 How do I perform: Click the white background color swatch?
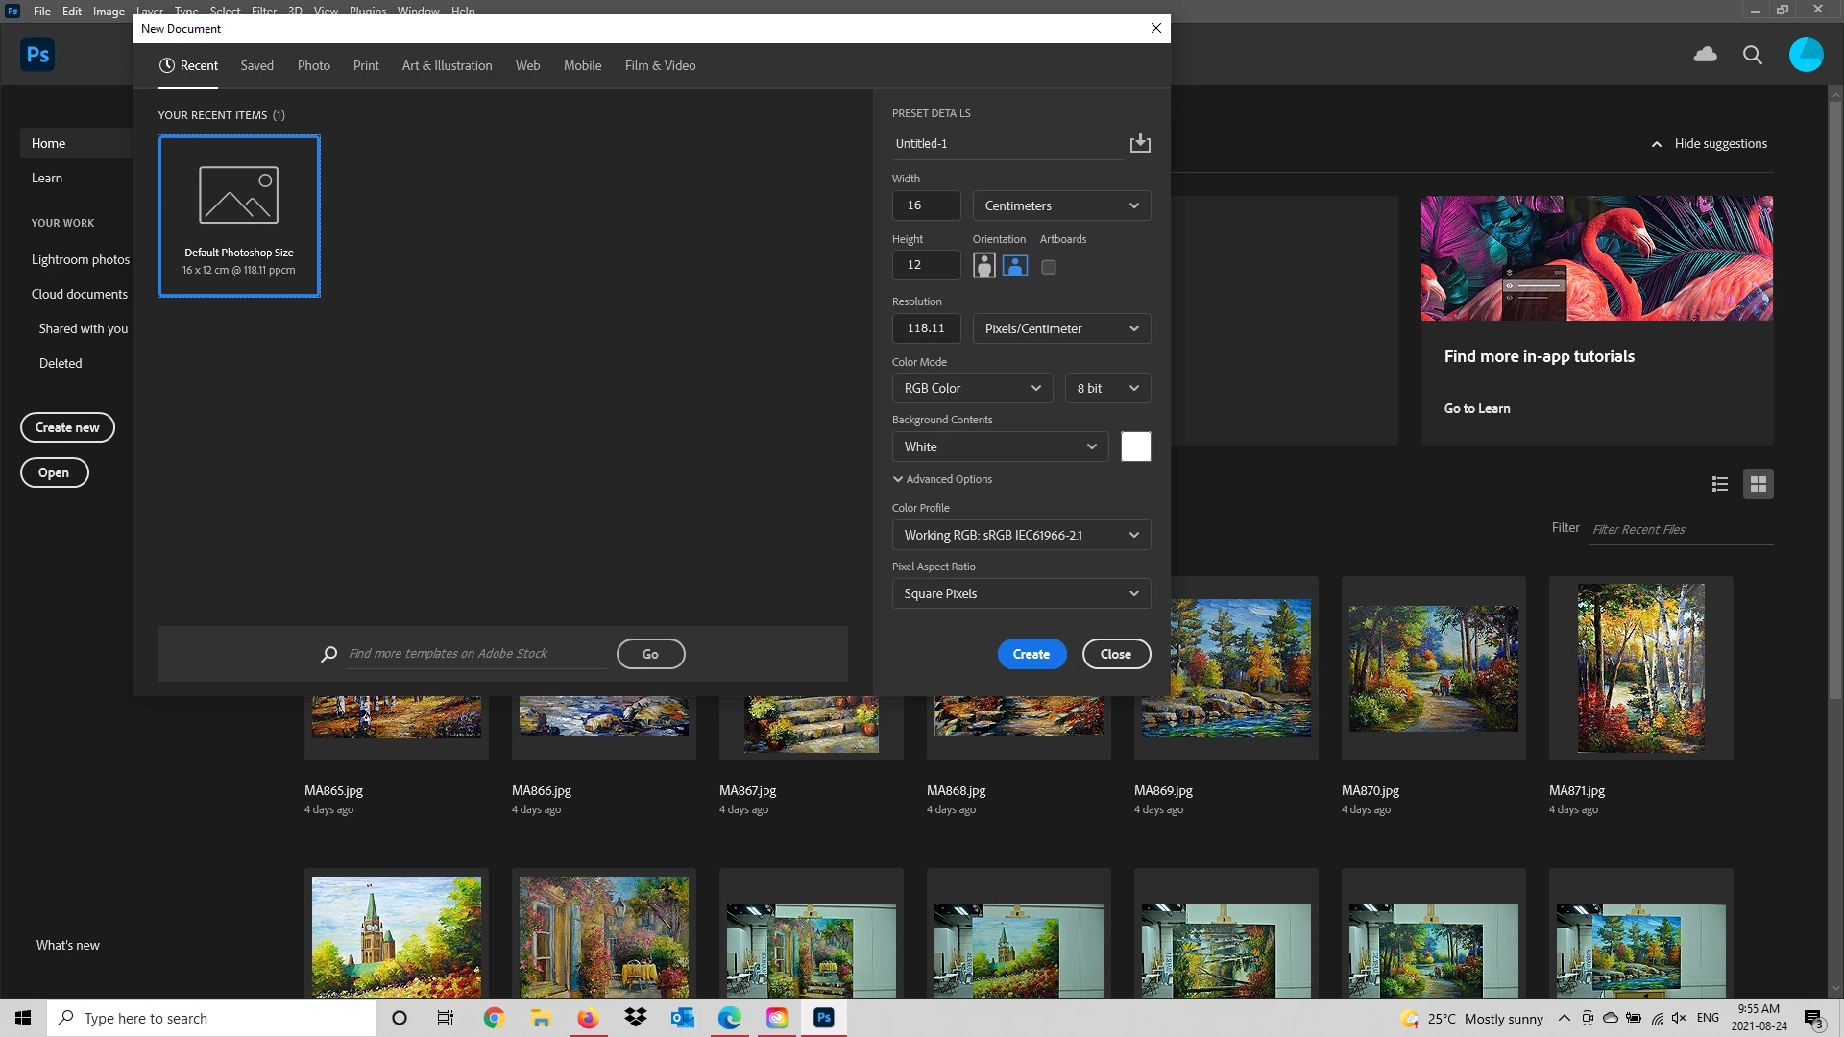(x=1135, y=446)
